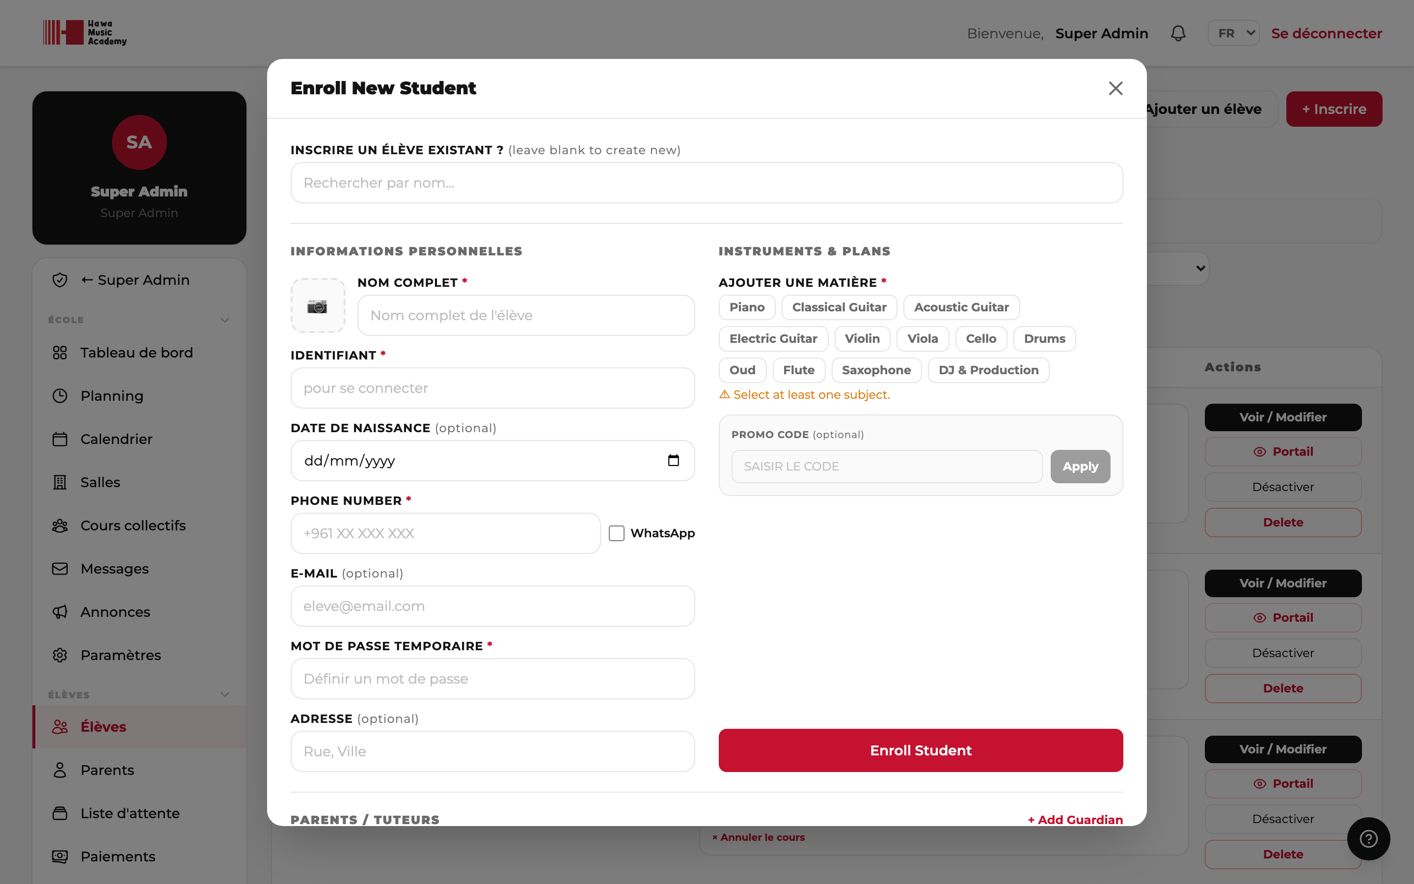Select the Piano subject chip
This screenshot has height=884, width=1414.
point(747,307)
